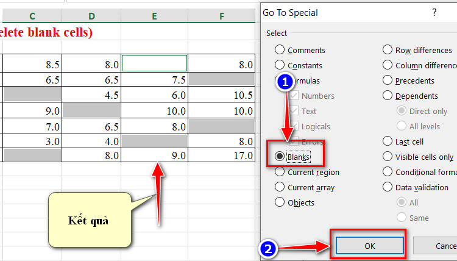Choose the Constants radio option
Image resolution: width=457 pixels, height=261 pixels.
point(280,65)
